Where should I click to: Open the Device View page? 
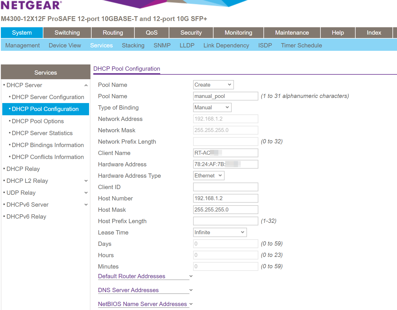pos(65,45)
